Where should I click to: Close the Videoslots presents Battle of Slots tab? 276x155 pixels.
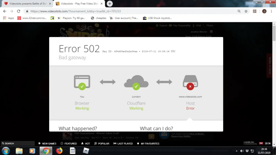[x=50, y=4]
